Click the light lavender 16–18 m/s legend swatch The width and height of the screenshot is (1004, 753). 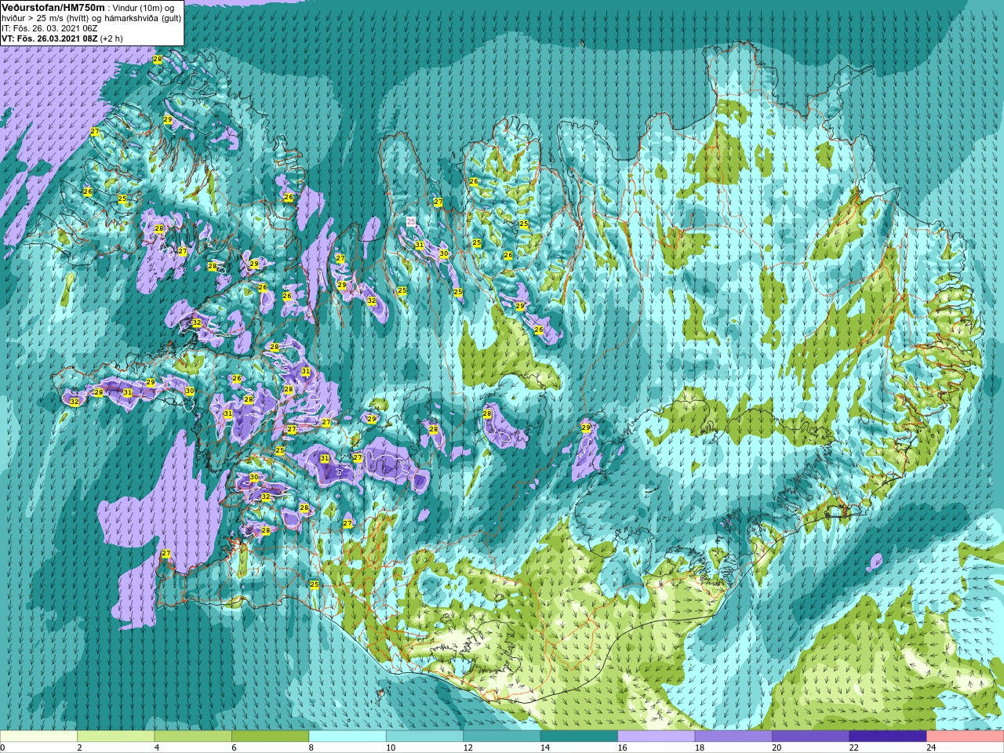point(657,737)
